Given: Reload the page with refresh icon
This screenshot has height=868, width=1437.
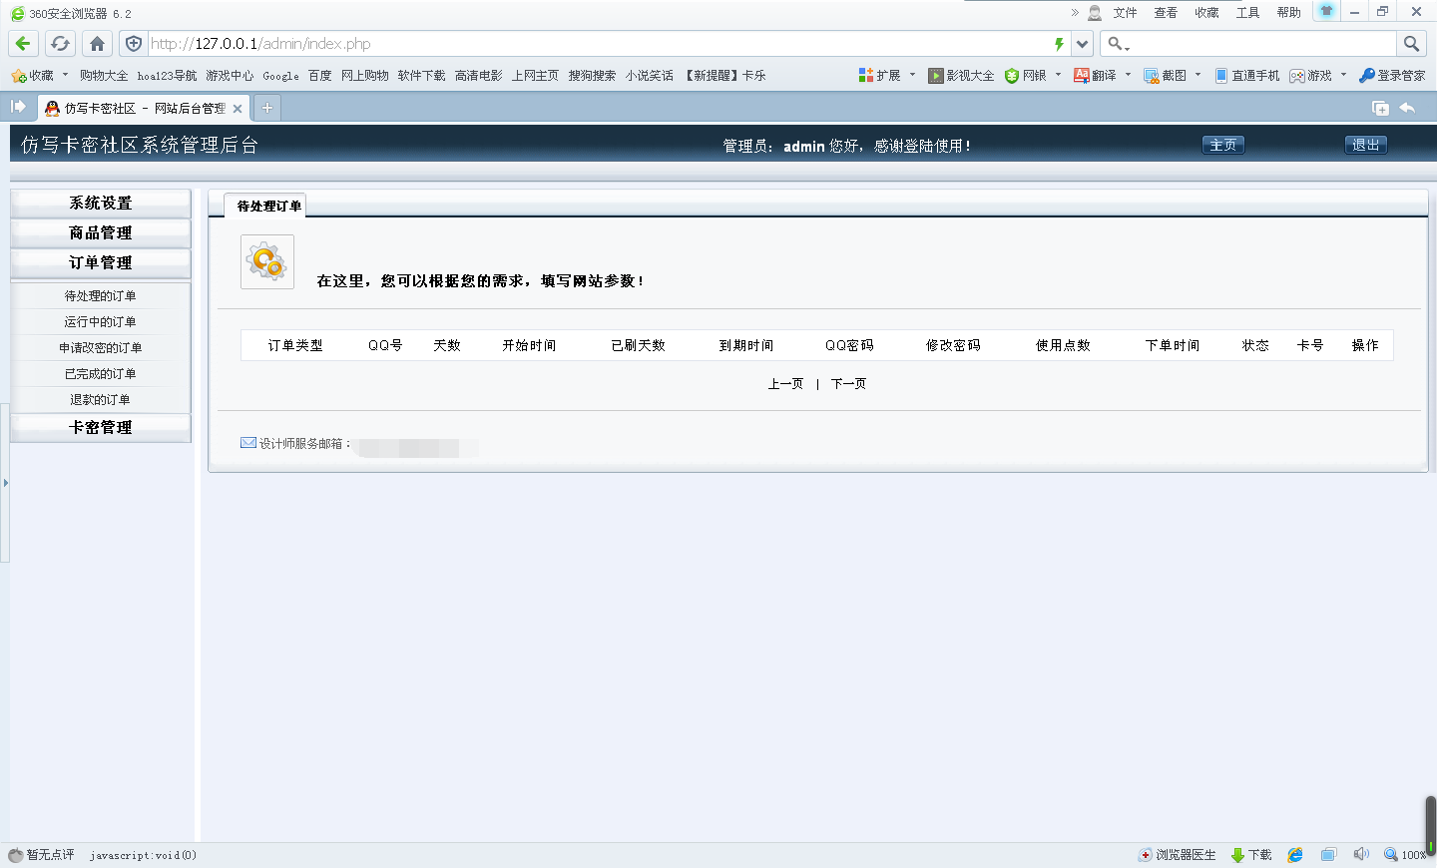Looking at the screenshot, I should click(60, 44).
